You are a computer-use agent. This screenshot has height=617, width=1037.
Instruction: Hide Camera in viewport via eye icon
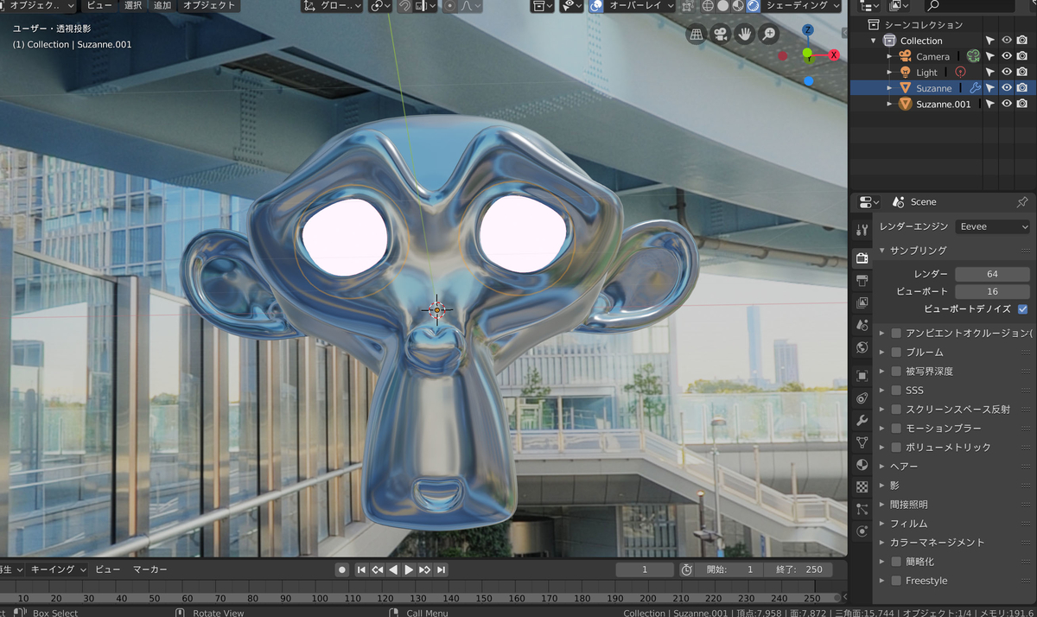1007,56
